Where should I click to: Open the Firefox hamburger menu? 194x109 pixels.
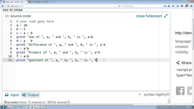191,6
